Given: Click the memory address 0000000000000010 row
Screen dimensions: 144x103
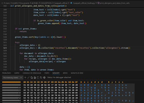Looking at the screenshot, I should (x=11, y=88).
